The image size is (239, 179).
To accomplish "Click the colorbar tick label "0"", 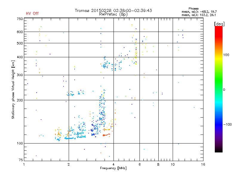I will click(224, 89).
